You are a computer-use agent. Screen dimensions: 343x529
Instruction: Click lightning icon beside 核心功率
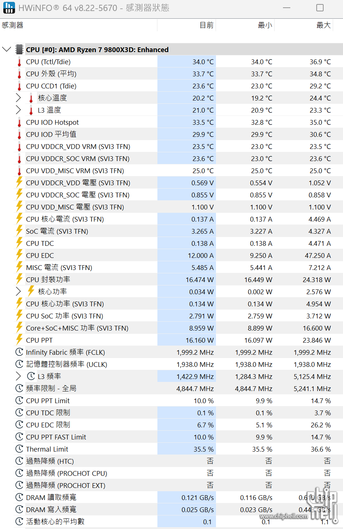(31, 291)
